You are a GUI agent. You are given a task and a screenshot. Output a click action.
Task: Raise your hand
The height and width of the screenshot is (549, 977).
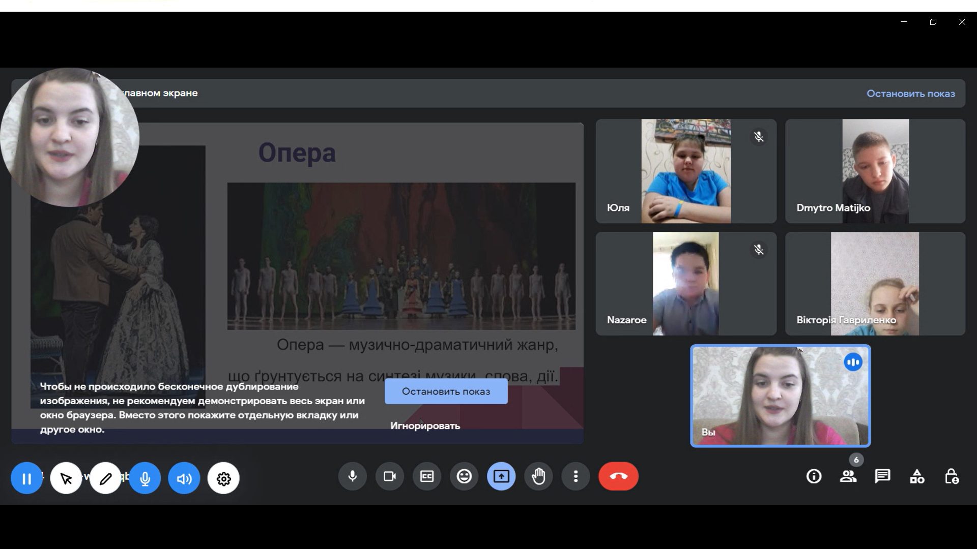(538, 476)
